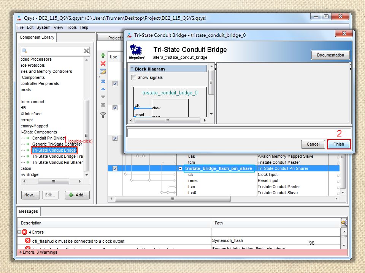Image resolution: width=365 pixels, height=273 pixels.
Task: Open the Tools menu
Action: (x=72, y=27)
